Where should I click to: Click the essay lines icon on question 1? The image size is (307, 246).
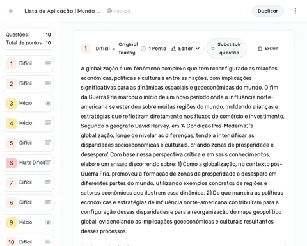[x=48, y=63]
